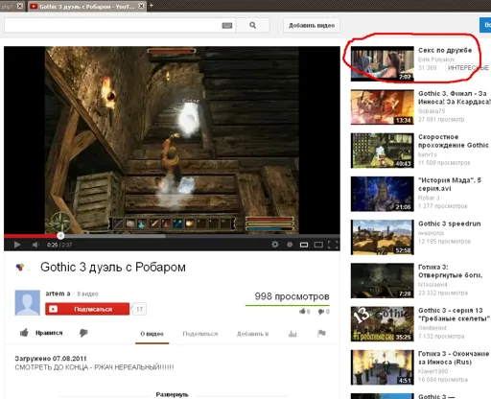Click the Добавить видео upload button
This screenshot has height=399, width=491.
(312, 25)
